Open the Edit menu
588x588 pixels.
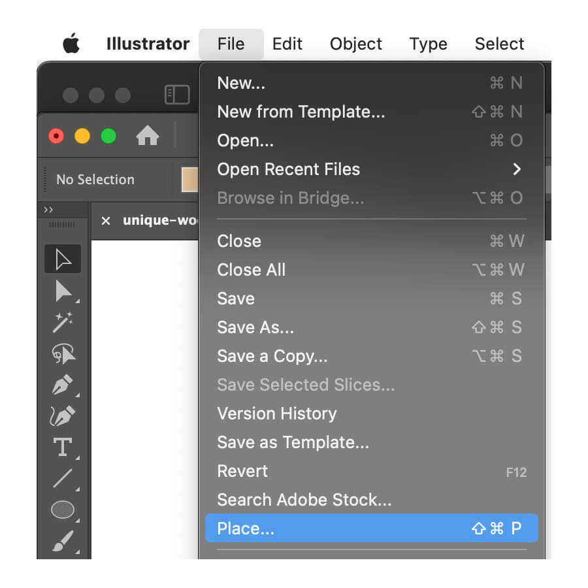pyautogui.click(x=287, y=44)
